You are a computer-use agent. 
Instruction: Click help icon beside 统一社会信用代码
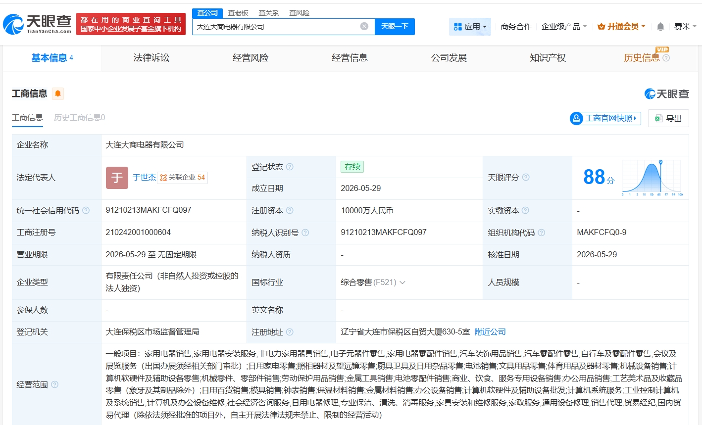86,210
